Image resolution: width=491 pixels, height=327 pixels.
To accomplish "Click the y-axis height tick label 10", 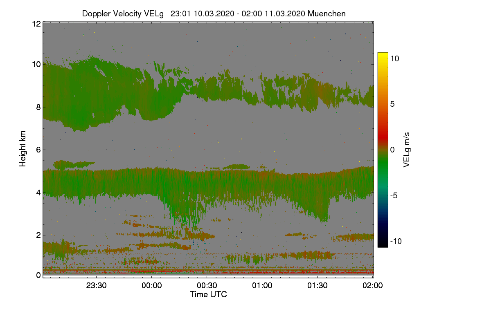I will coord(36,64).
